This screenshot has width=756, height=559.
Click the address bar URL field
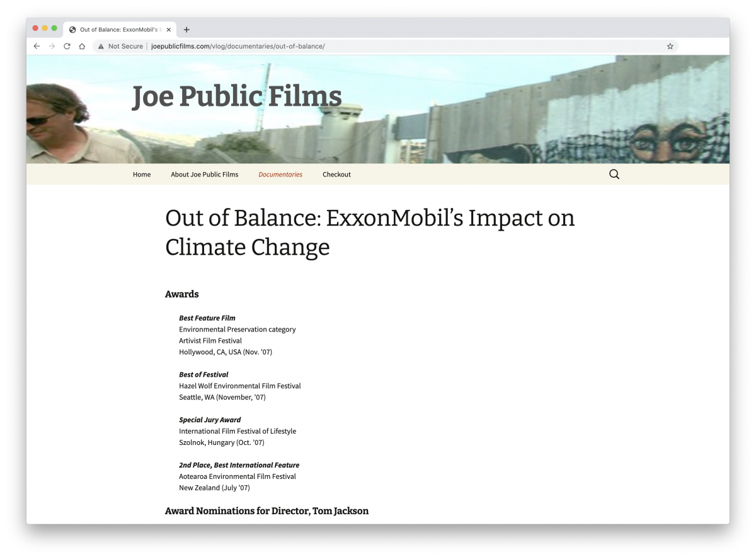click(x=386, y=46)
